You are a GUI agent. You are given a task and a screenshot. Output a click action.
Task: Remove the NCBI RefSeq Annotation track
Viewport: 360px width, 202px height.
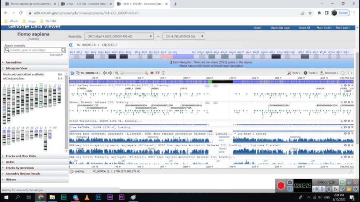click(352, 85)
